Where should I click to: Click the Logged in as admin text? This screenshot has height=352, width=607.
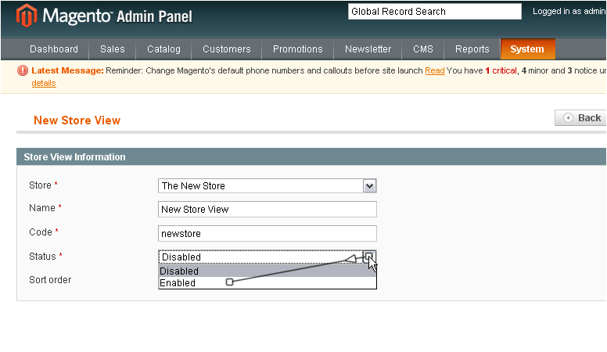tap(569, 11)
